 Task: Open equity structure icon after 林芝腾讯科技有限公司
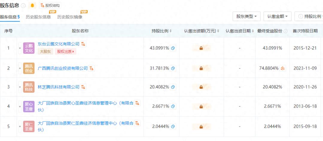pyautogui.click(x=83, y=87)
